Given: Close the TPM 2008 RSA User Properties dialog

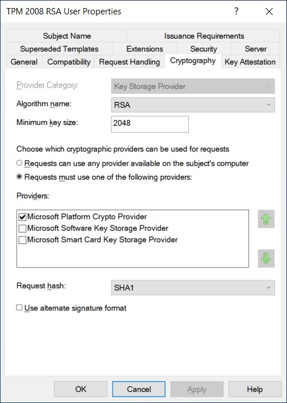Looking at the screenshot, I should [x=269, y=12].
